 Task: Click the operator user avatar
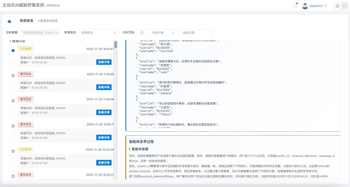pos(305,6)
